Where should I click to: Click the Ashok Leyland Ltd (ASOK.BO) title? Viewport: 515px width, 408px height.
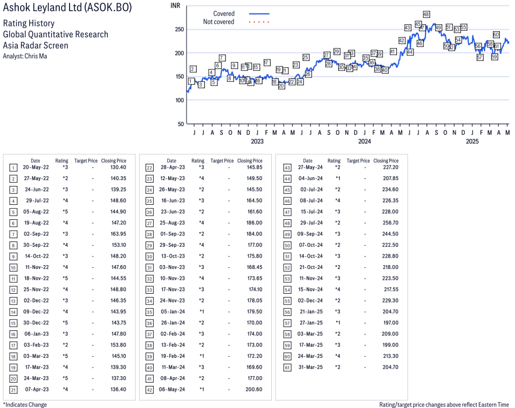click(67, 7)
